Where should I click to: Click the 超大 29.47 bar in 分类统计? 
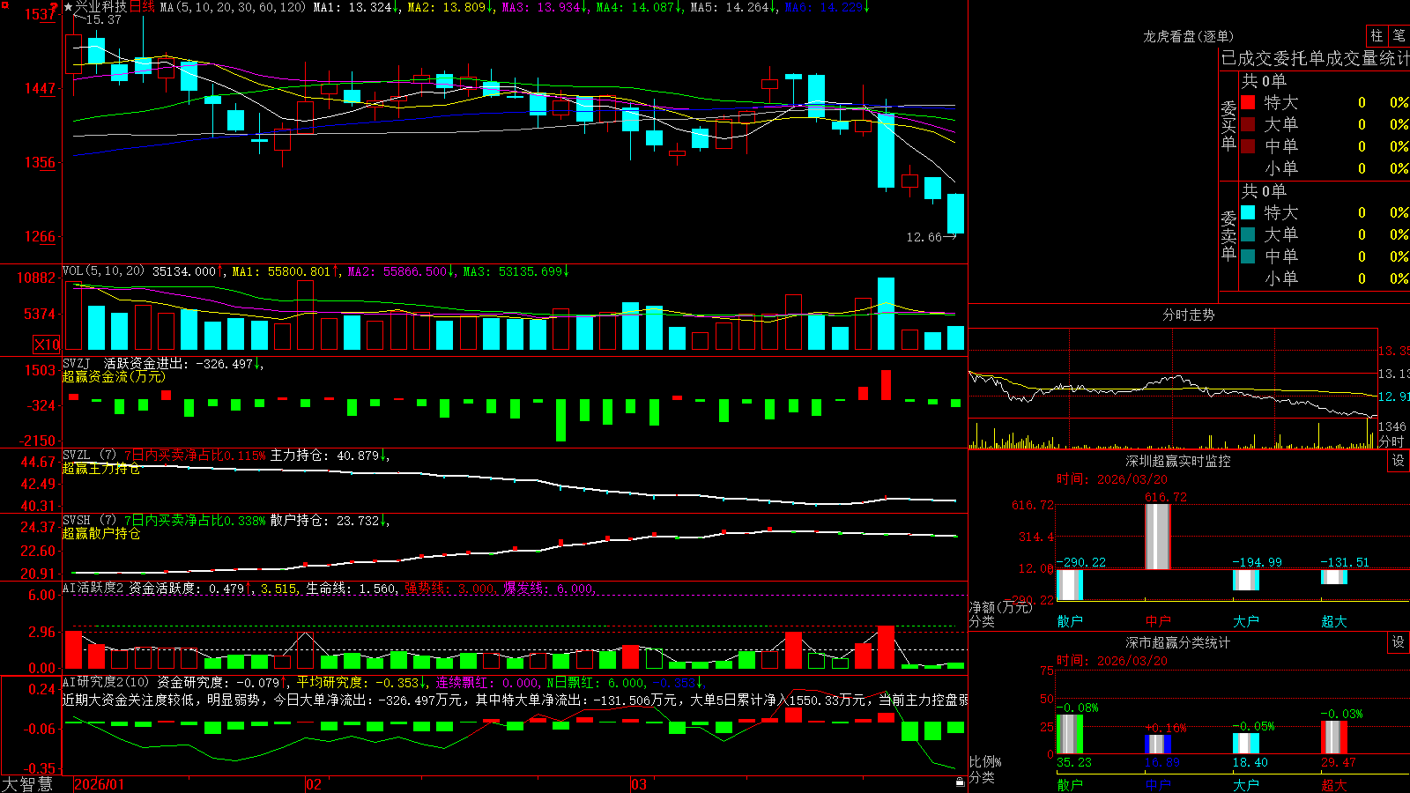click(x=1334, y=737)
